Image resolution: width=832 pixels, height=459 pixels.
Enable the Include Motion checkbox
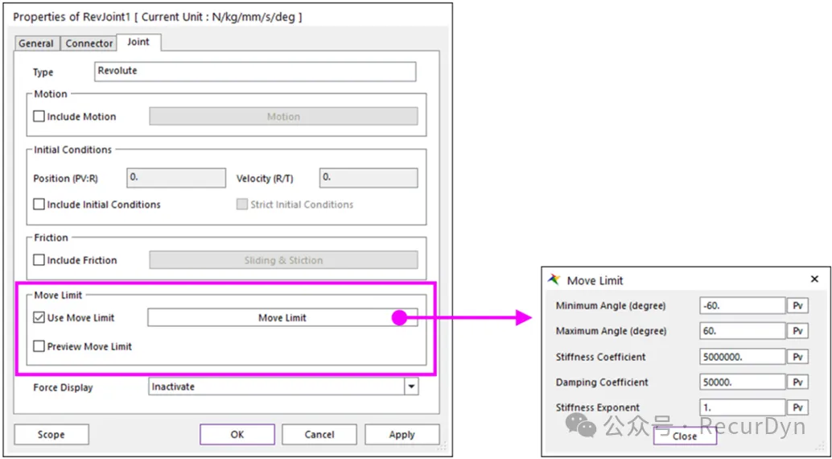[39, 117]
